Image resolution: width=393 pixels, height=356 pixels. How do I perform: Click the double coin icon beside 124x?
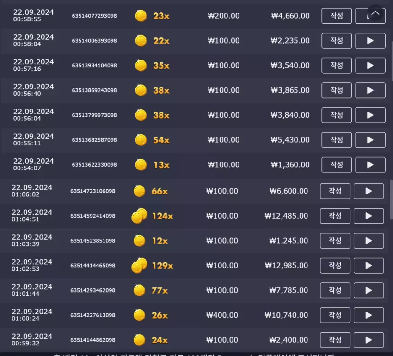click(x=139, y=216)
